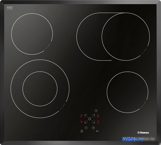Tap the timer clock icon
This screenshot has width=161, height=145.
click(x=96, y=110)
